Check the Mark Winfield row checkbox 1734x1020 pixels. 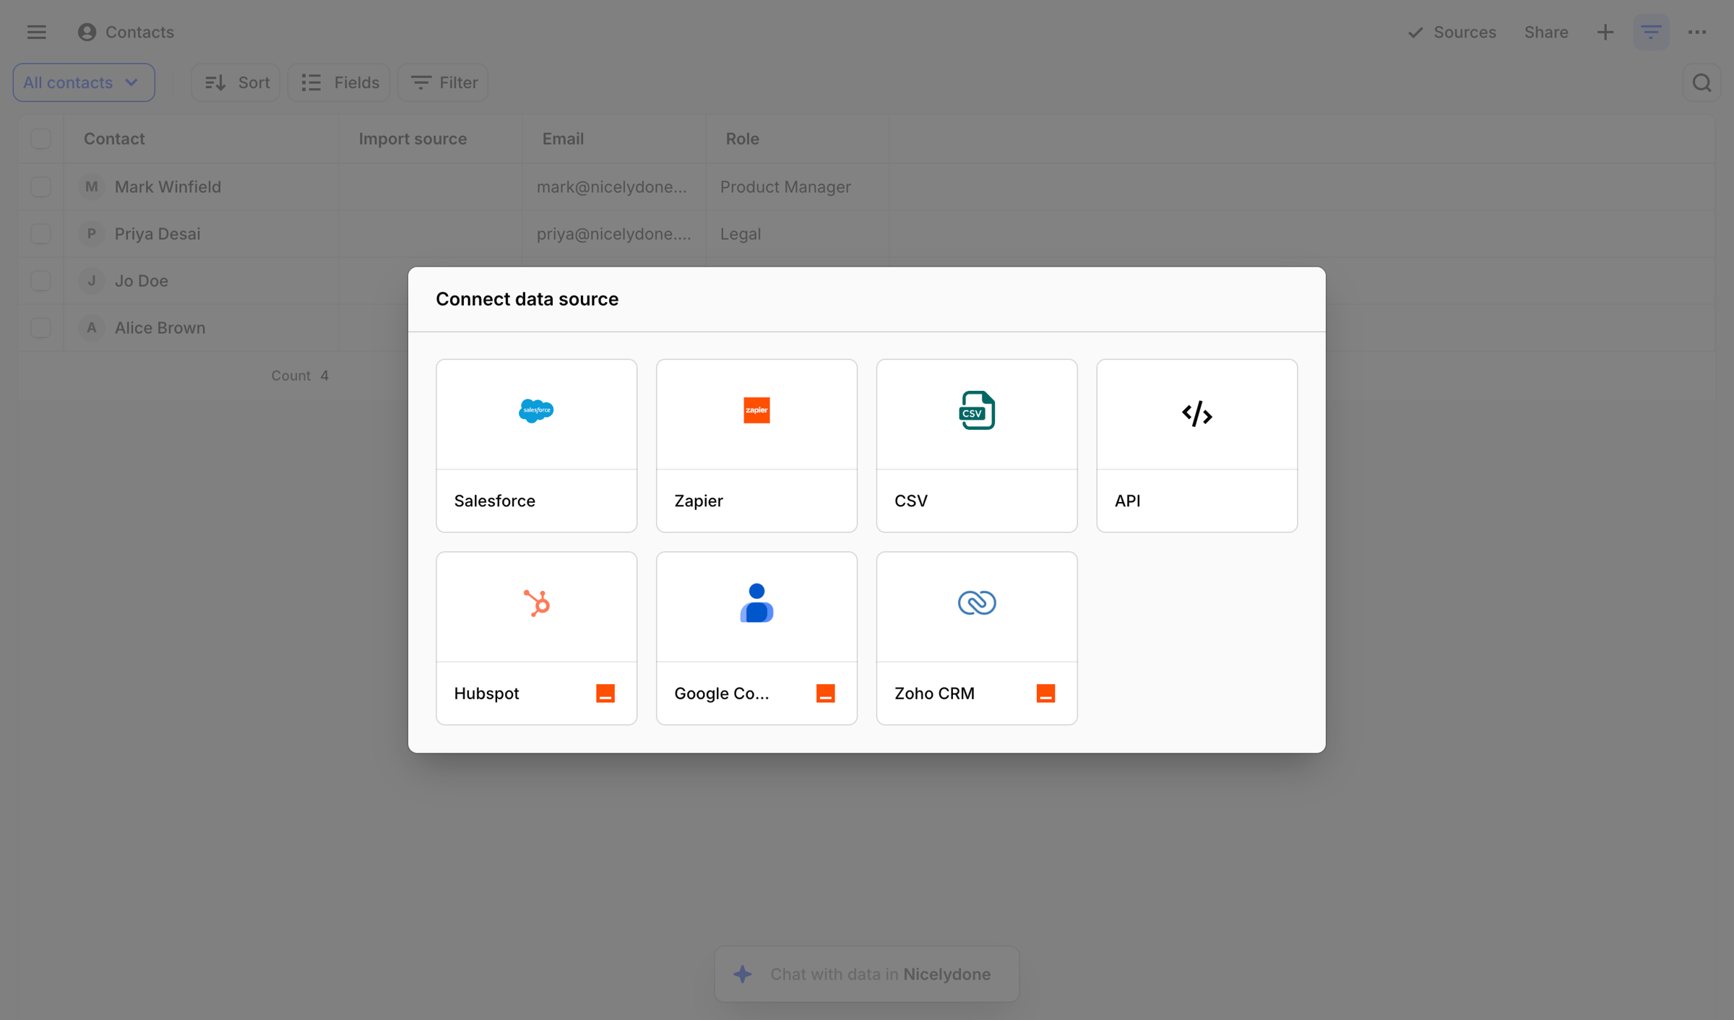[40, 187]
